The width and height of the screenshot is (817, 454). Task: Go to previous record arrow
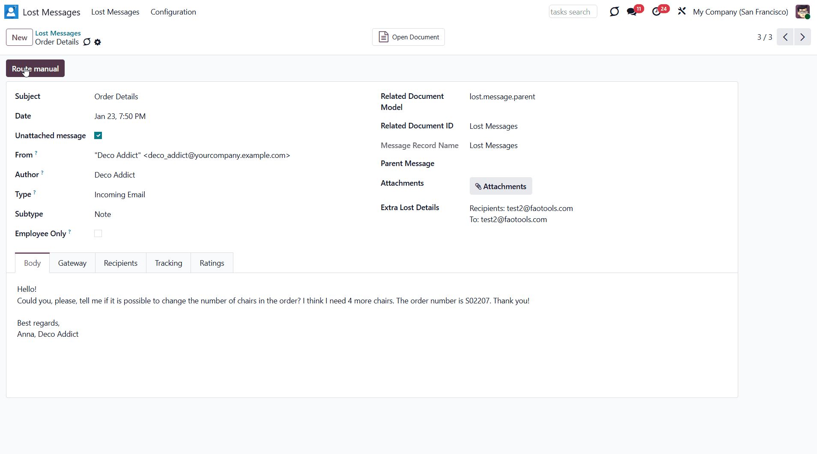click(785, 37)
